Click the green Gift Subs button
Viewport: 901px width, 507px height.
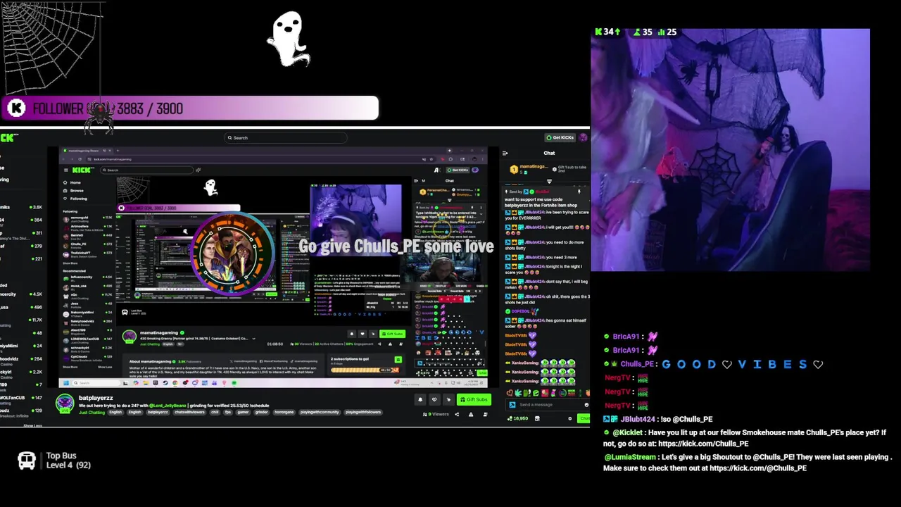click(x=473, y=400)
